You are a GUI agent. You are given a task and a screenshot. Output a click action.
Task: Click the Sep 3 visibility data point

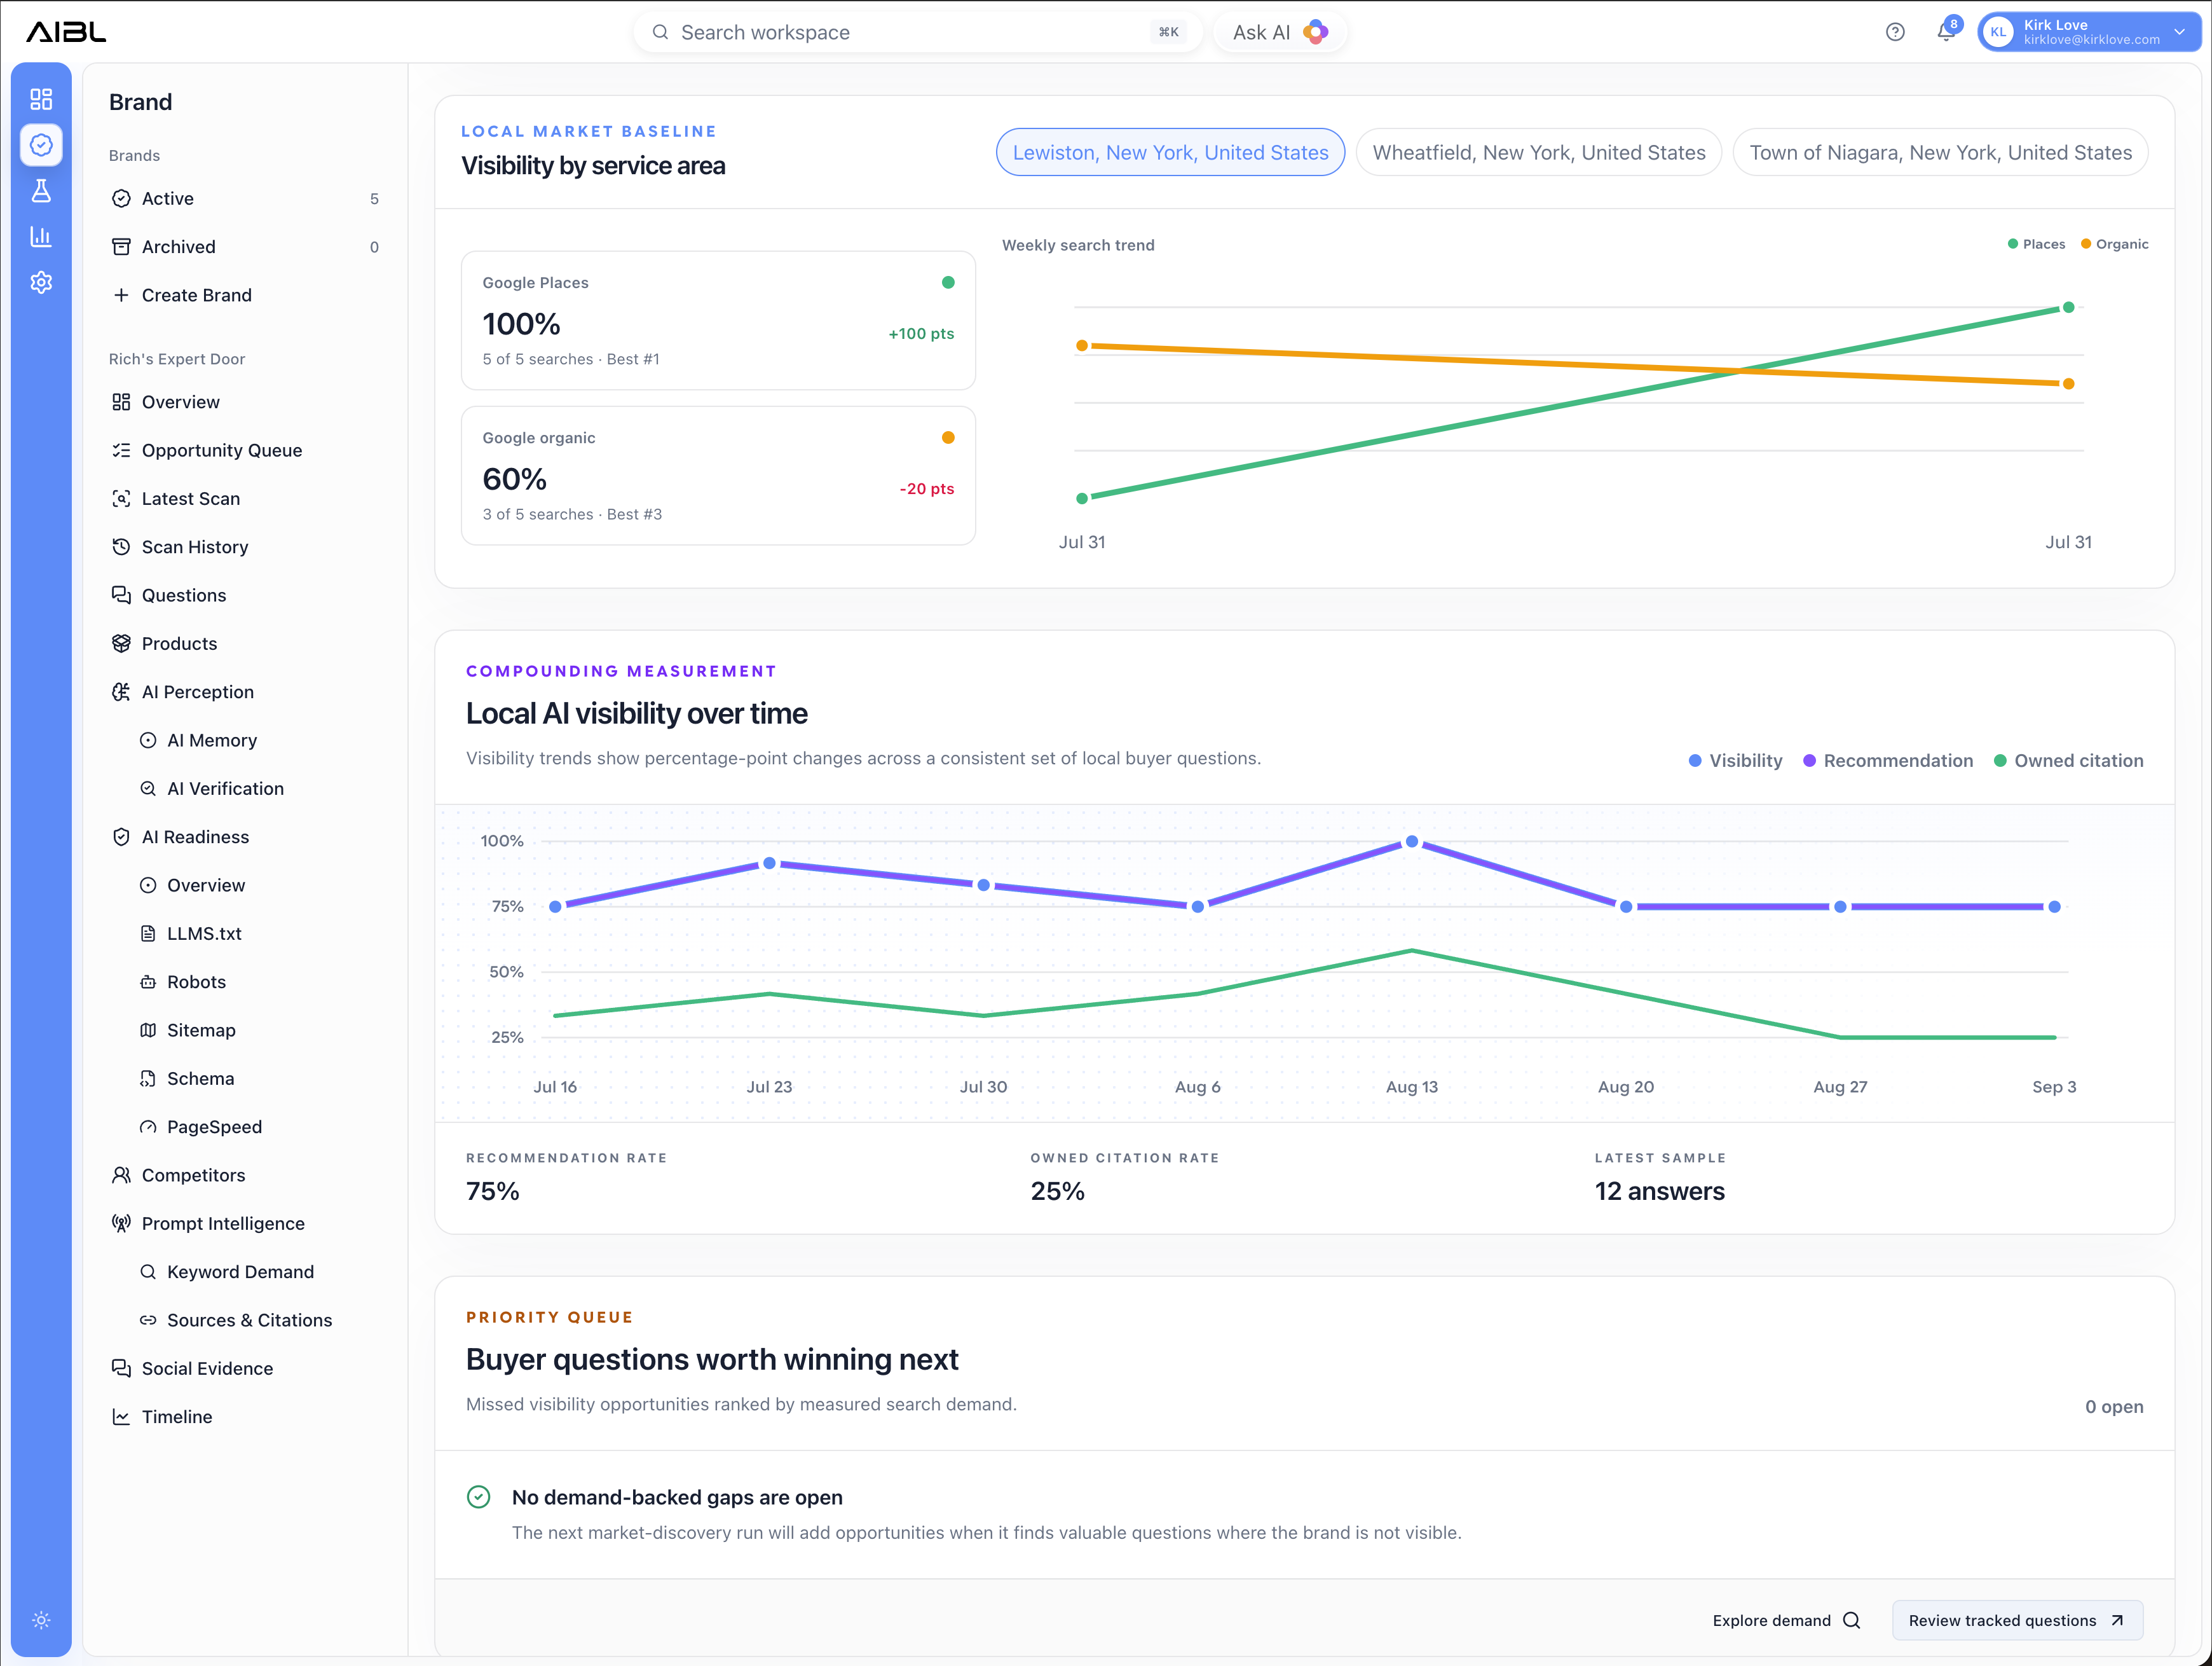click(2054, 907)
